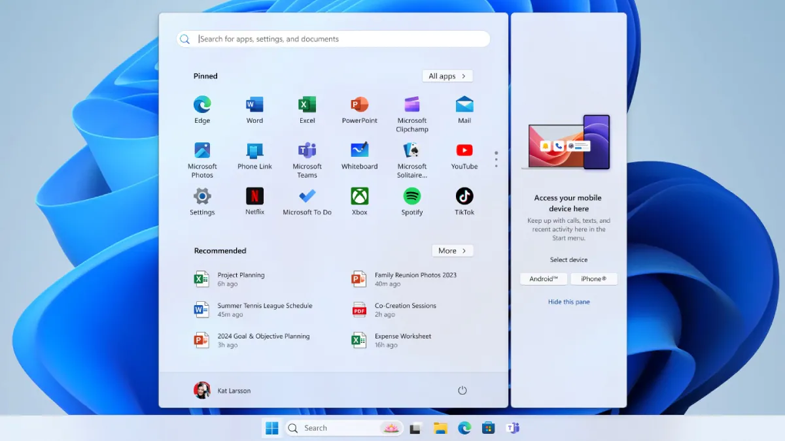Screen dimensions: 785x441
Task: Expand More recommended items
Action: click(452, 251)
